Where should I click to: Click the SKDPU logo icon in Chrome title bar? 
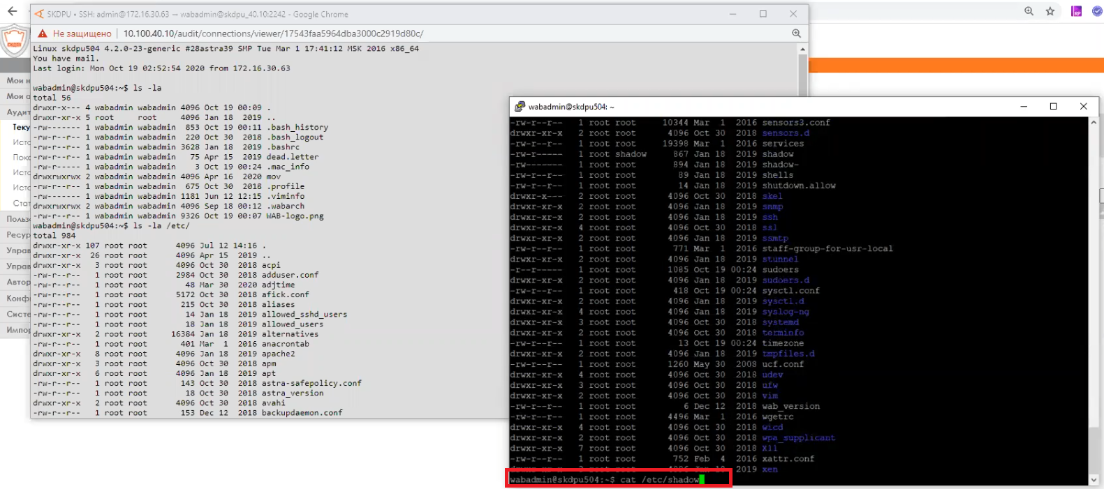[39, 14]
